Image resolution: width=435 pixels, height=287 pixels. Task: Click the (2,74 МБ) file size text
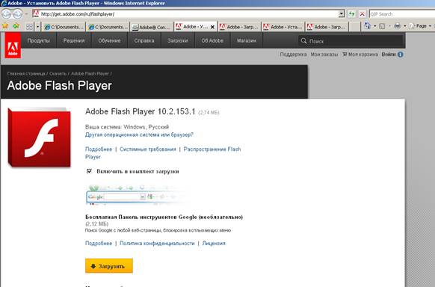click(209, 113)
